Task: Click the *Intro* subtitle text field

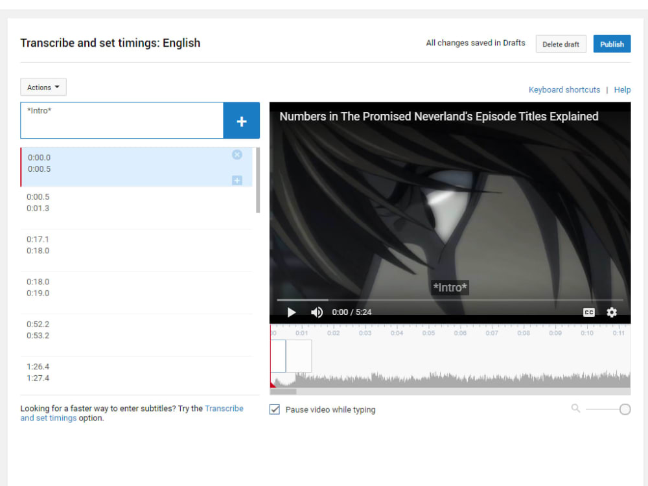Action: (x=122, y=121)
